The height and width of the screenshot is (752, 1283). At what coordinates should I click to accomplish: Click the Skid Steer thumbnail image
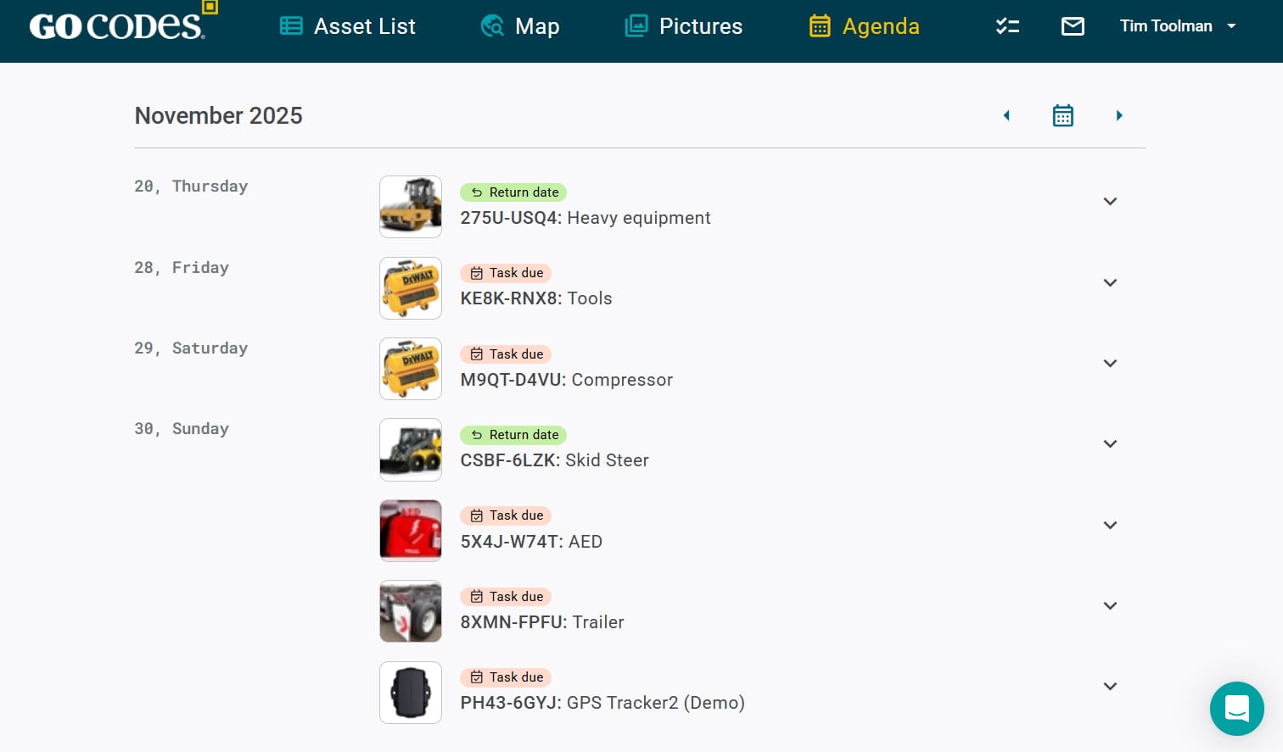(x=411, y=449)
